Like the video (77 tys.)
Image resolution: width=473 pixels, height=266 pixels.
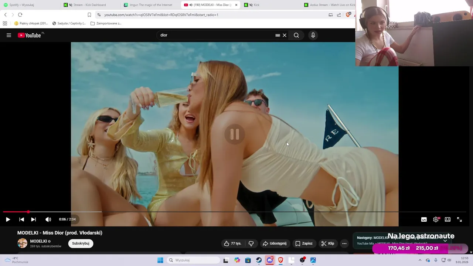point(232,243)
